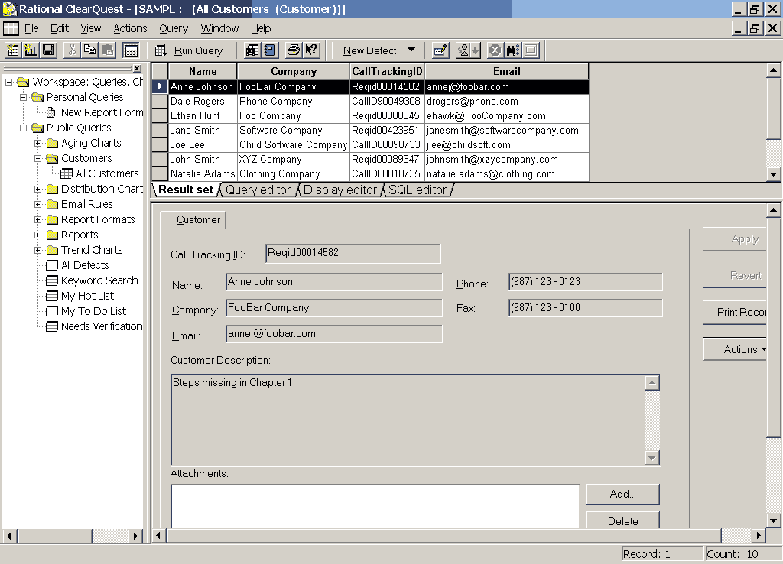Viewport: 783px width, 564px height.
Task: Click the blue notebook toolbar icon
Action: point(270,50)
